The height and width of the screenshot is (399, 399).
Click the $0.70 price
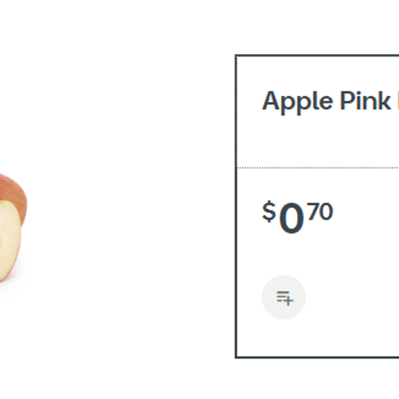coord(297,217)
